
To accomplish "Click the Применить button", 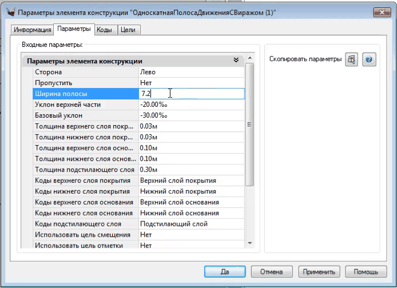I will pyautogui.click(x=320, y=271).
